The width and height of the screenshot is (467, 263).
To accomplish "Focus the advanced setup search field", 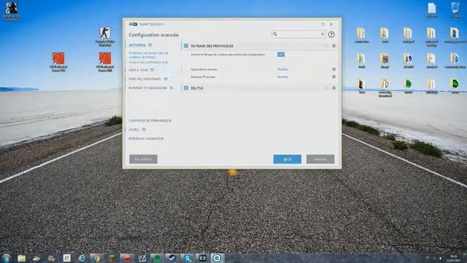I will point(298,34).
